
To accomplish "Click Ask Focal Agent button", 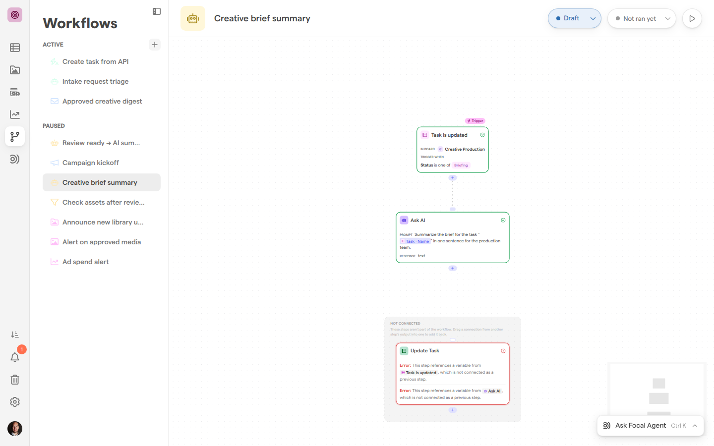I will click(x=651, y=426).
